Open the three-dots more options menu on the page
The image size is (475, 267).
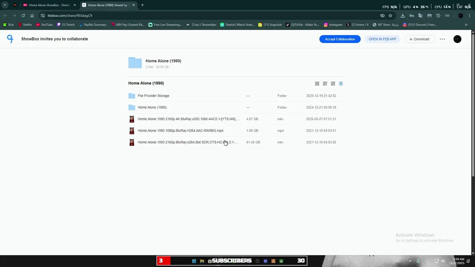(x=442, y=39)
